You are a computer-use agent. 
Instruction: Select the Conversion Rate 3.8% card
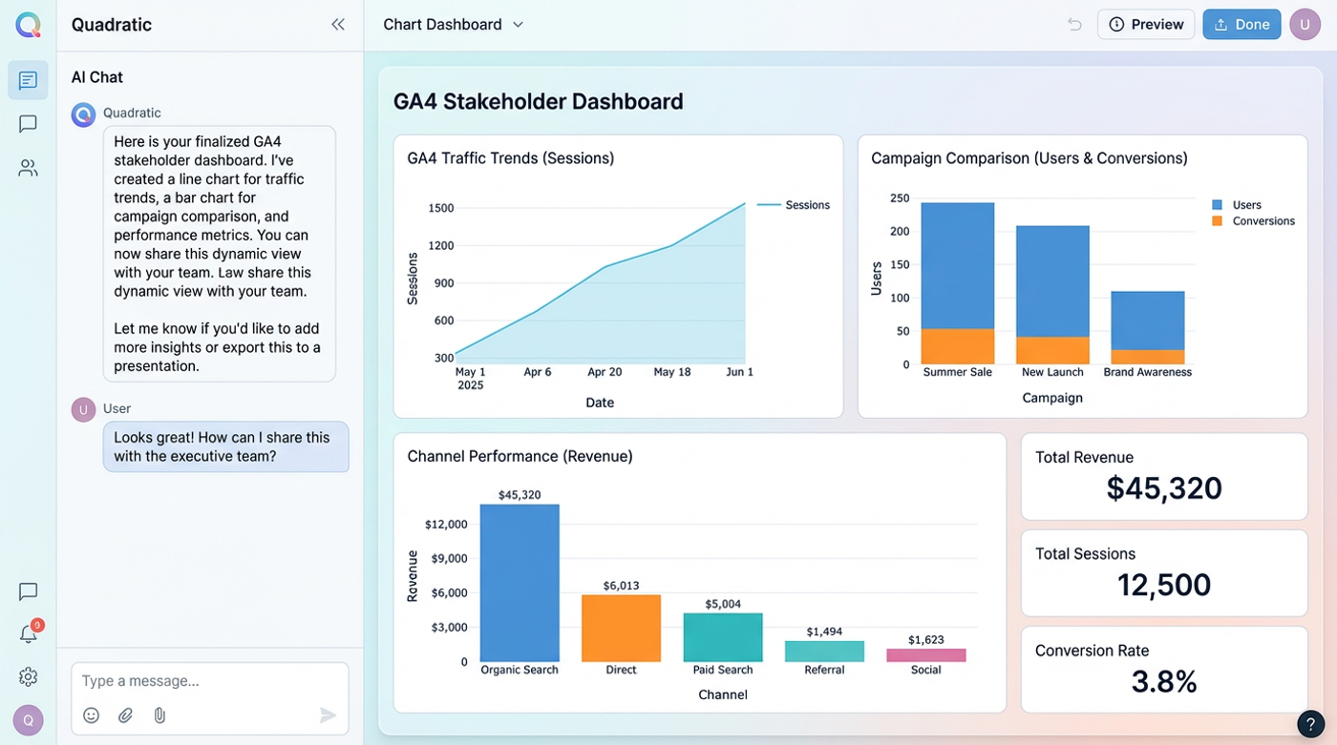pyautogui.click(x=1164, y=670)
